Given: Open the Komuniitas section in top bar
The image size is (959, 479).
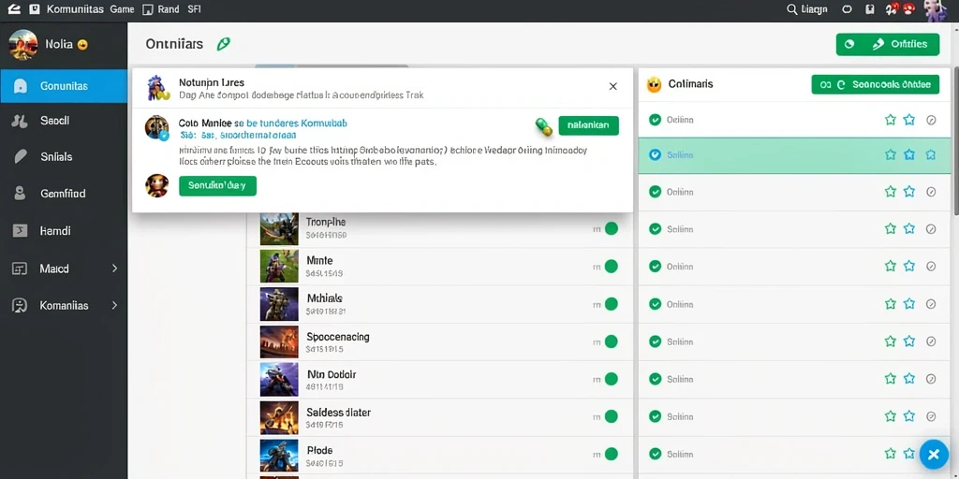Looking at the screenshot, I should pos(75,9).
